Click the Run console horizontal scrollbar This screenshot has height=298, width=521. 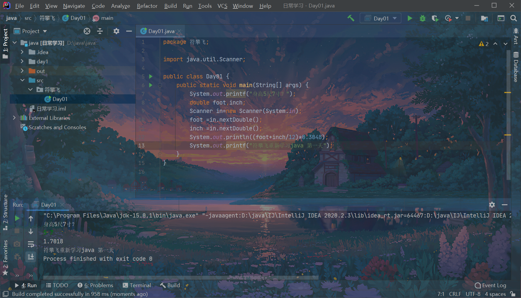click(x=181, y=278)
